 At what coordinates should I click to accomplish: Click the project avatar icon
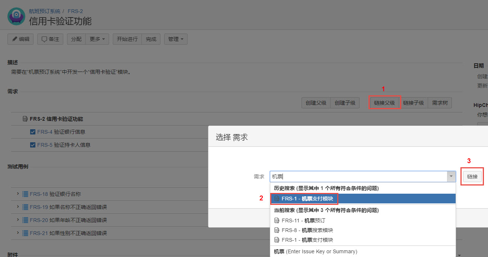coord(16,16)
